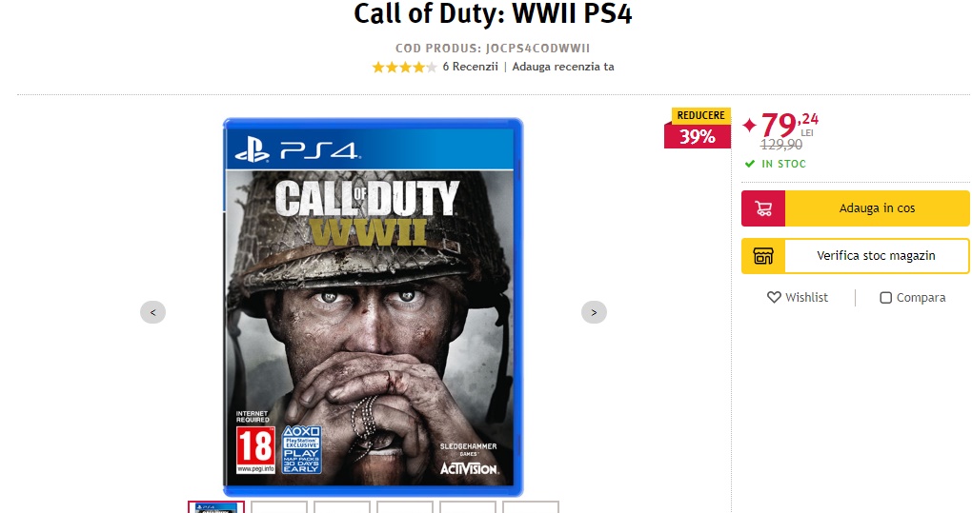The width and height of the screenshot is (972, 513).
Task: Click the Wishlist heart icon
Action: coord(774,297)
